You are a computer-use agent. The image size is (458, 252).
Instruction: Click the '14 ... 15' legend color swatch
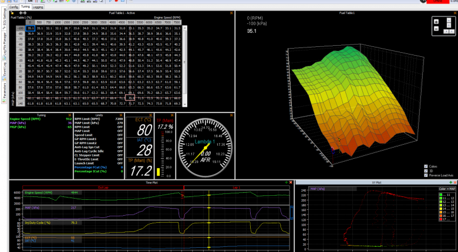[442, 208]
